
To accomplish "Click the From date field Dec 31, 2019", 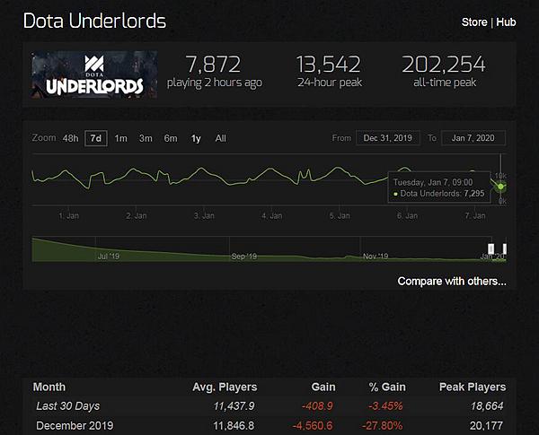I will pos(388,138).
